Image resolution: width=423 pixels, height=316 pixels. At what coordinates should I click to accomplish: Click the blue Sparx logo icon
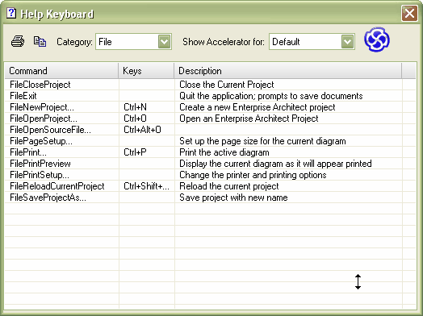click(377, 39)
